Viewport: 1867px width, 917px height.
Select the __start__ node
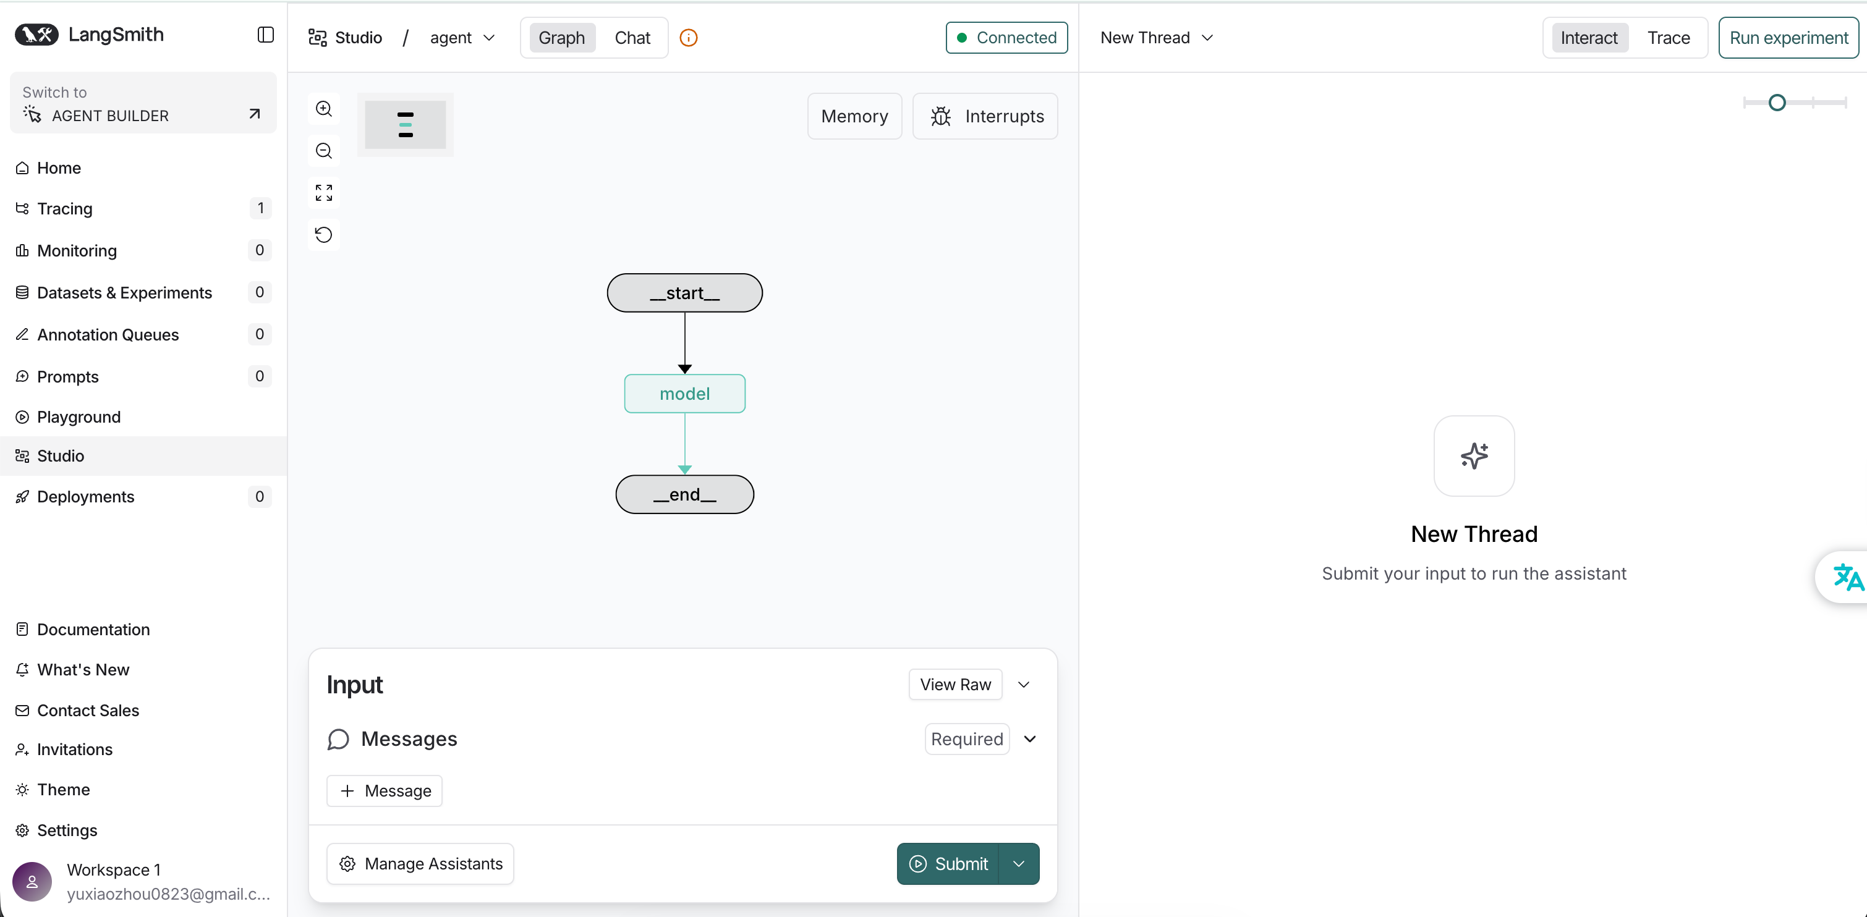point(685,293)
